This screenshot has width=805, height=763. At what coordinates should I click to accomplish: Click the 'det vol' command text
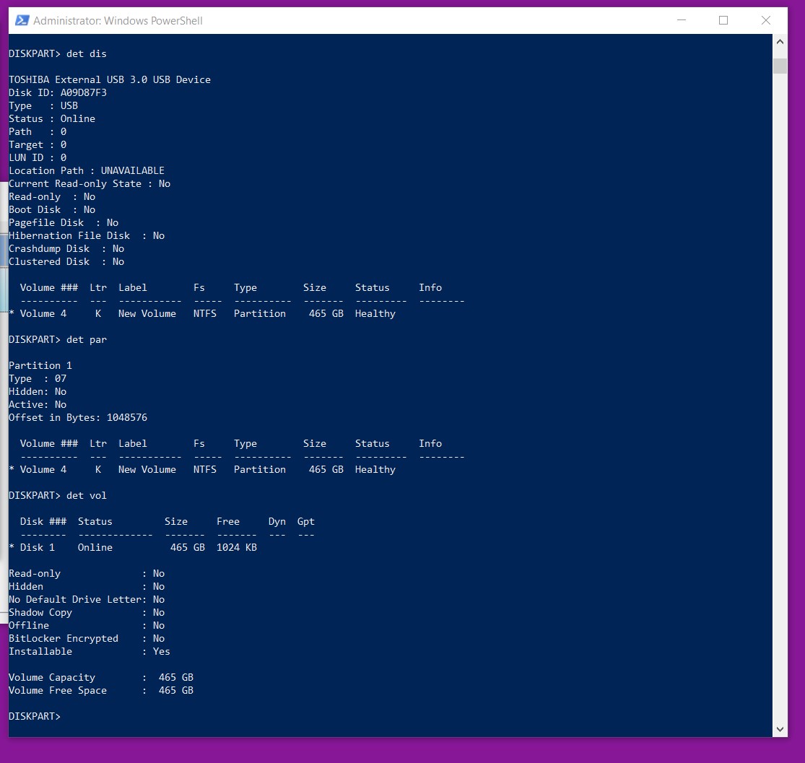click(x=86, y=495)
